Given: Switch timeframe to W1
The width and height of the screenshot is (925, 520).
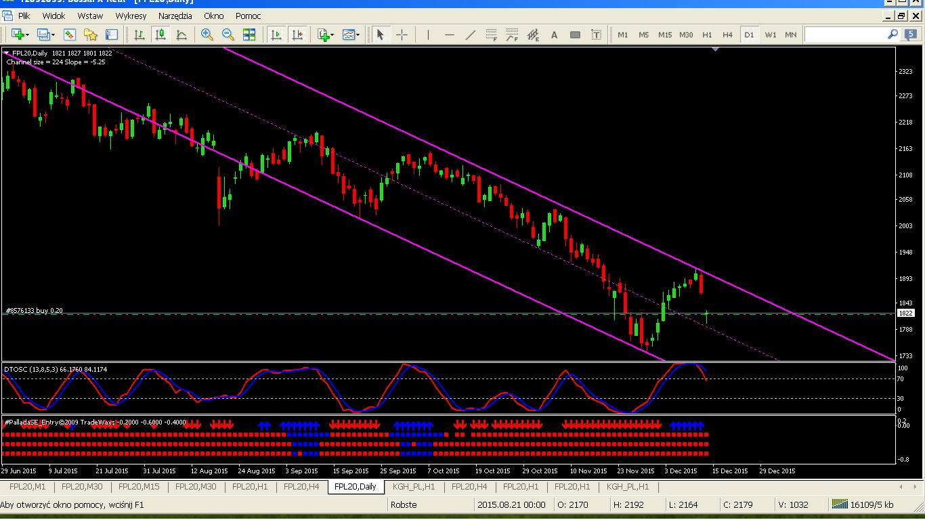Looking at the screenshot, I should coord(771,35).
